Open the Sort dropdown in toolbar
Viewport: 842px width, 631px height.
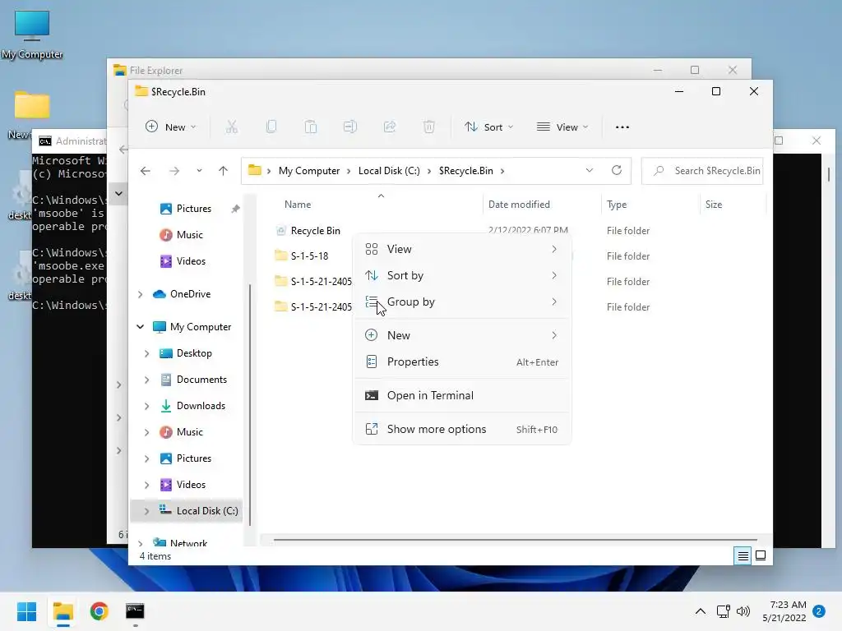pos(488,127)
